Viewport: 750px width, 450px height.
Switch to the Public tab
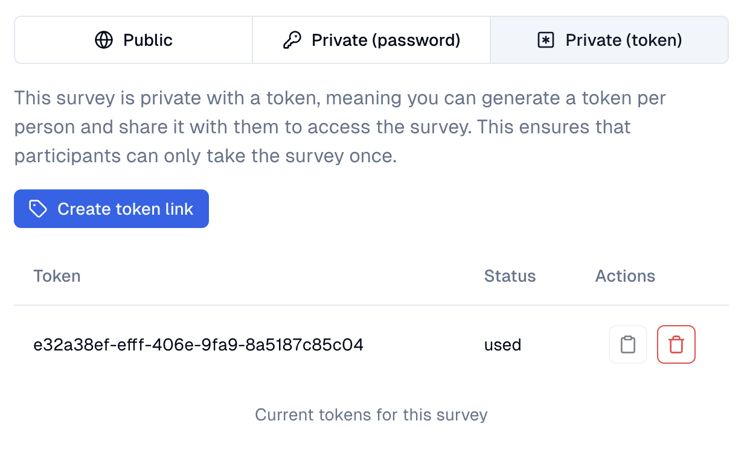(x=133, y=40)
